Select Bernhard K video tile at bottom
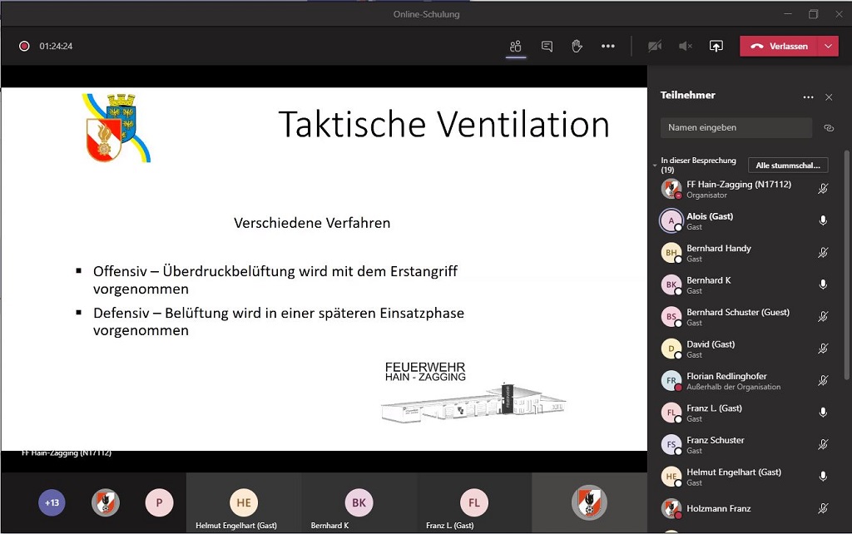Viewport: 852px width, 534px height. [359, 502]
